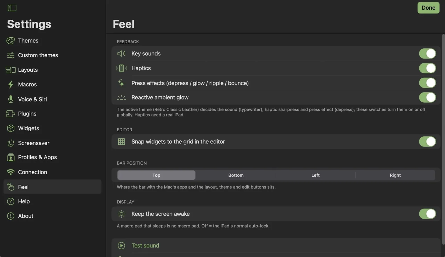Turn off Key sounds switch
Screen dimensions: 445x257
tap(427, 54)
